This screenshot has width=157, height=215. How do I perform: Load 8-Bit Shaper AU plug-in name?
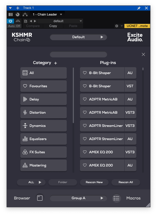(x=100, y=73)
